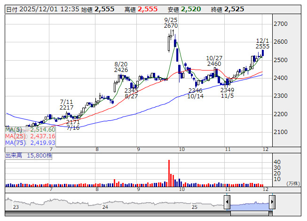Image resolution: width=307 pixels, height=221 pixels.
Task: Click the scrollbar track left of thumb
Action: [x=118, y=213]
